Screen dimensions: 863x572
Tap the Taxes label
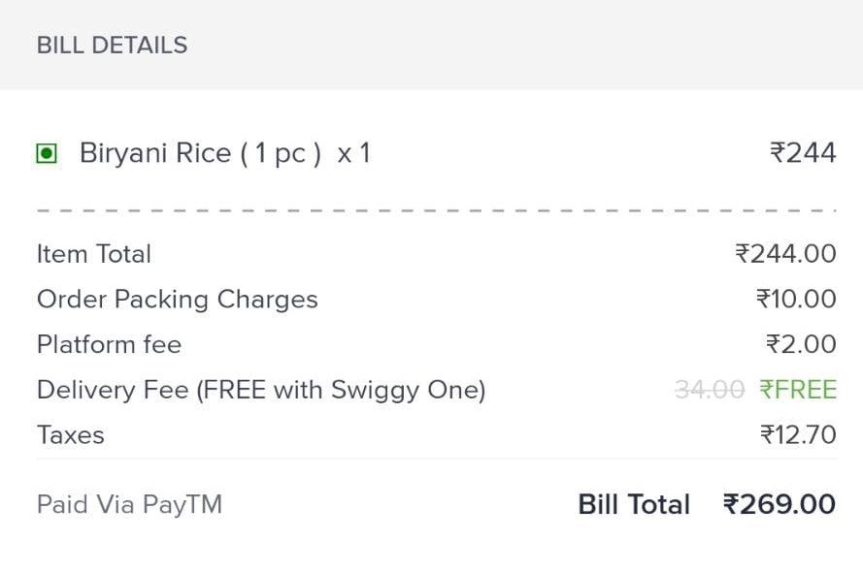[x=70, y=434]
